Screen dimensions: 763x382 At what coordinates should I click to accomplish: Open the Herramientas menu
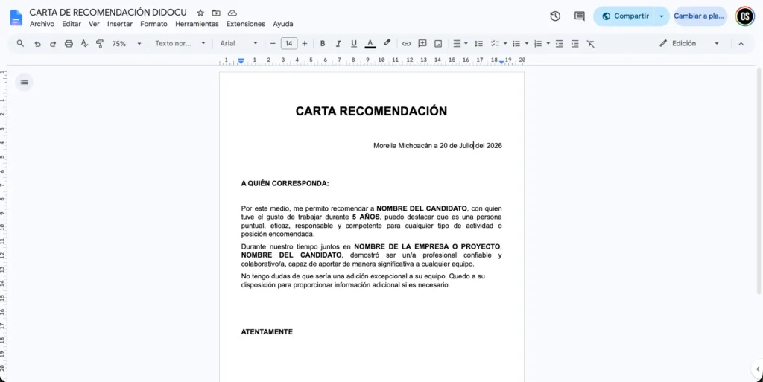tap(197, 24)
